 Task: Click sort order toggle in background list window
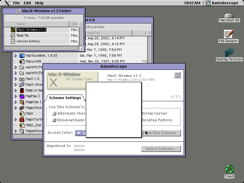tap(149, 33)
